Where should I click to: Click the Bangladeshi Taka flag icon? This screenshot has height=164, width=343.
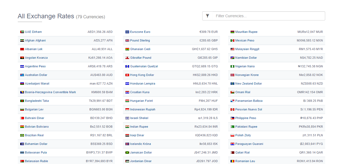tap(22, 101)
